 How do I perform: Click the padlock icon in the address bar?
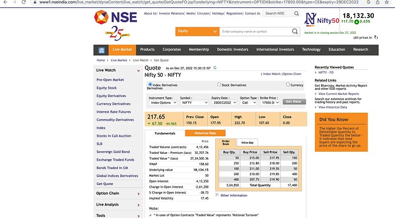coord(35,2)
